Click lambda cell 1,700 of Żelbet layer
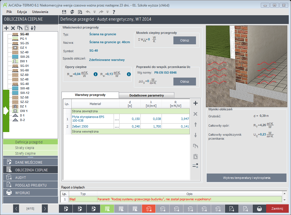Screen dimensions: 291x215 point(151,126)
